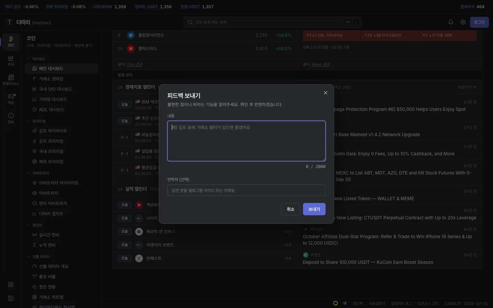The width and height of the screenshot is (493, 308).
Task: Collapse the 아비트라지 sidebar group
Action: click(x=38, y=173)
